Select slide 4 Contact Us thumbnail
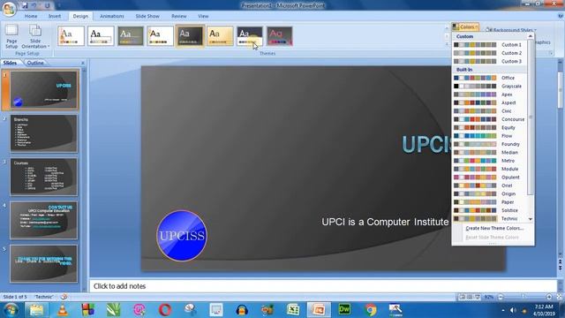 point(43,220)
